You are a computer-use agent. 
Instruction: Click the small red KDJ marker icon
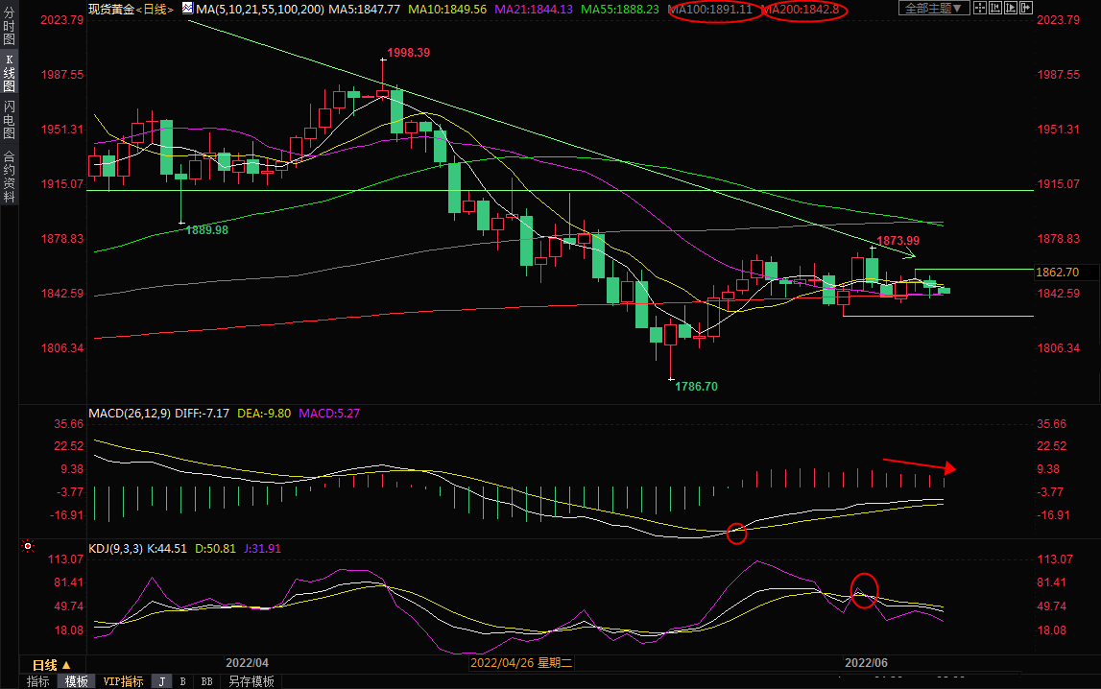point(28,547)
